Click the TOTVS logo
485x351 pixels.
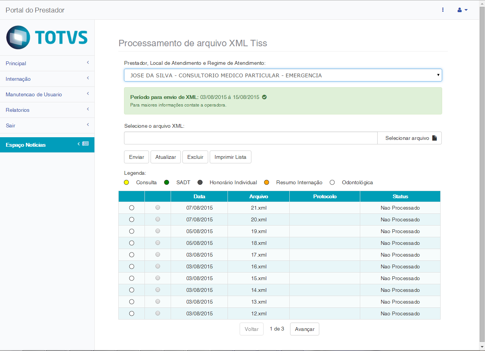pos(47,37)
